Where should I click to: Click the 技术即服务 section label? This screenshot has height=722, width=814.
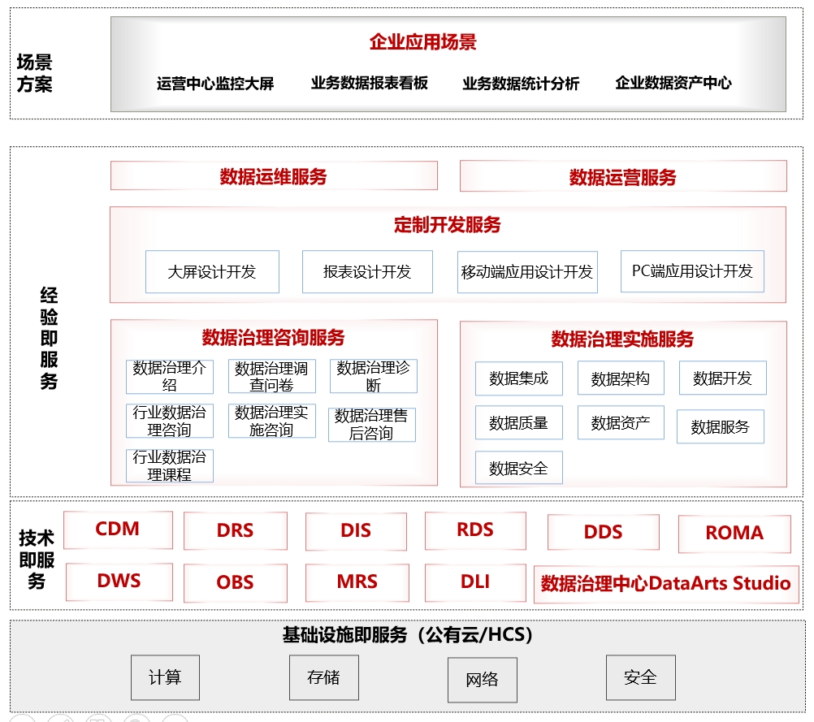coord(37,560)
